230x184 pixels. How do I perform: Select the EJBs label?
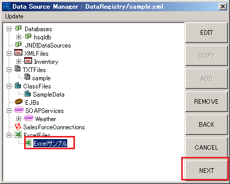32,103
